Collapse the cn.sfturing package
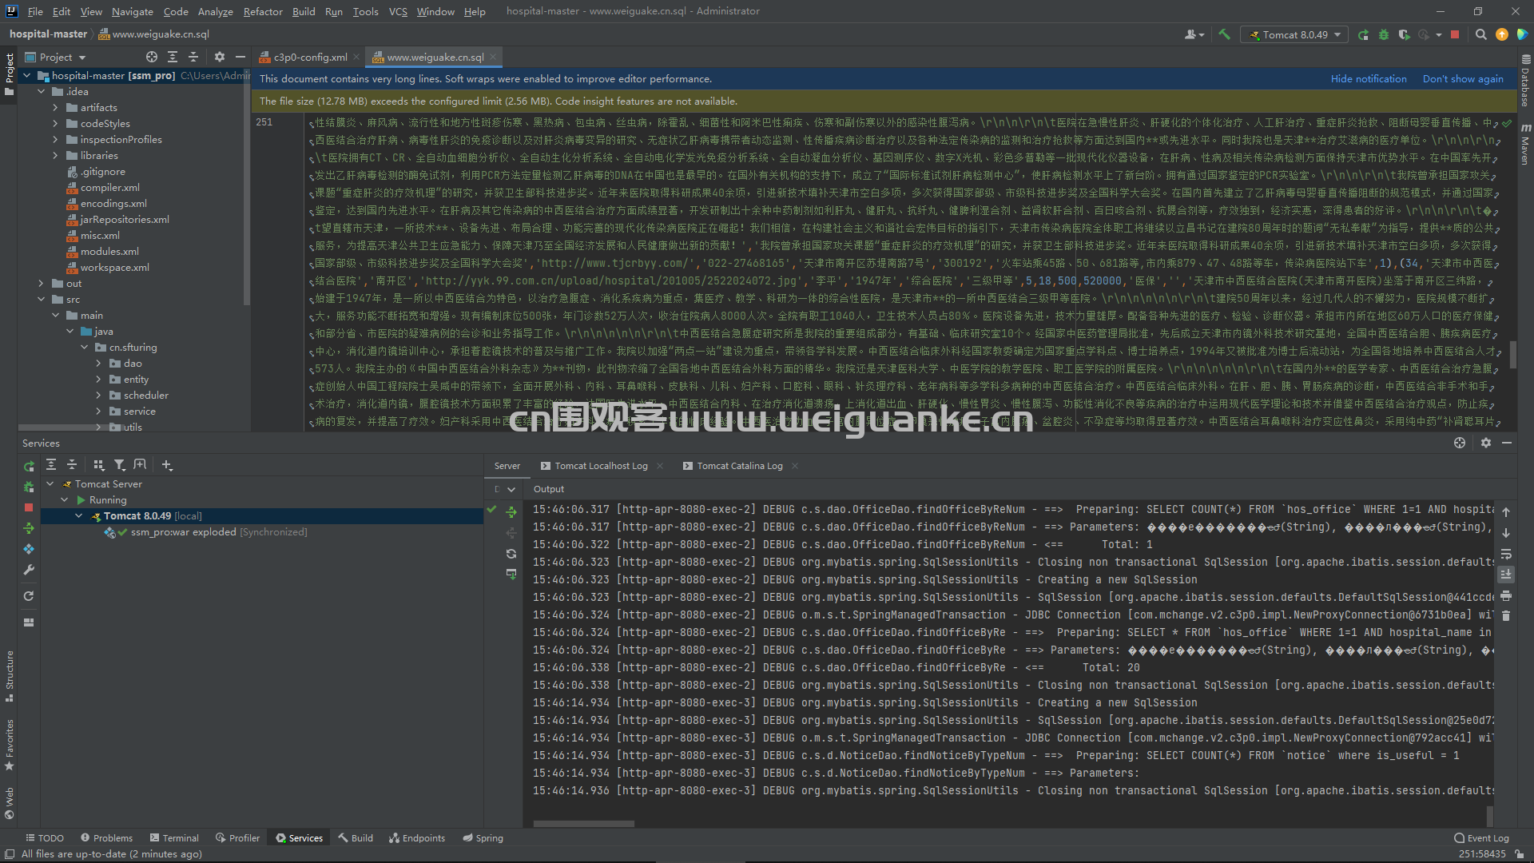 (84, 347)
